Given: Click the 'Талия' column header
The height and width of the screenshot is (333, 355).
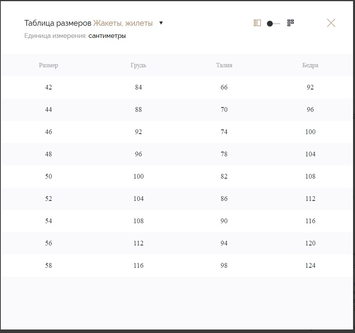Looking at the screenshot, I should click(224, 65).
